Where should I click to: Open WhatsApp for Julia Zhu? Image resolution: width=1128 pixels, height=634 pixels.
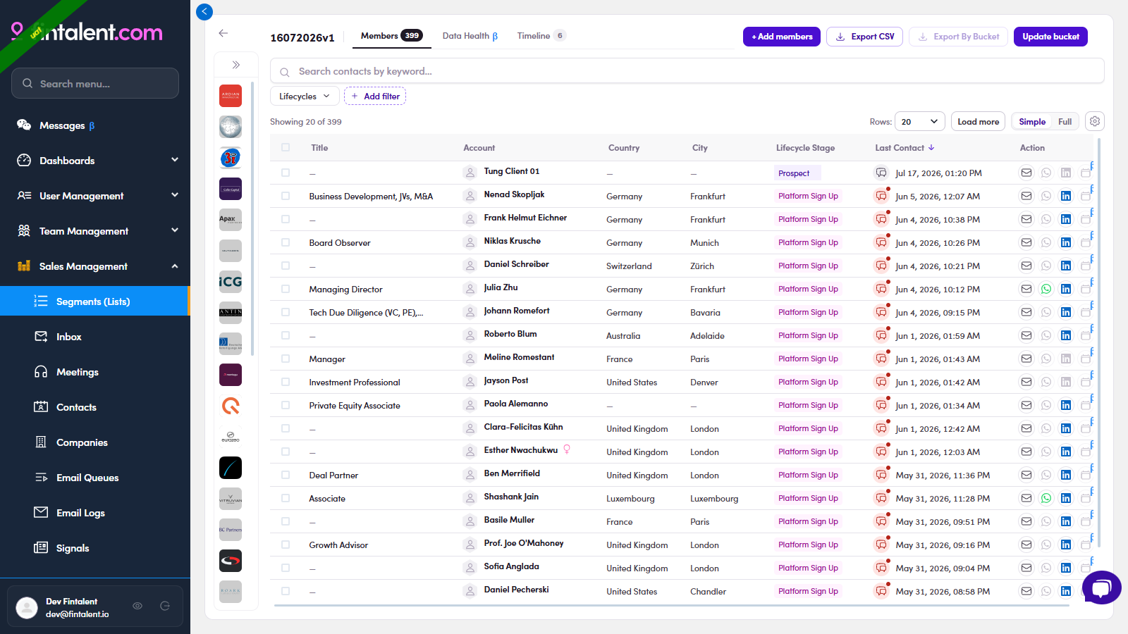tap(1046, 289)
